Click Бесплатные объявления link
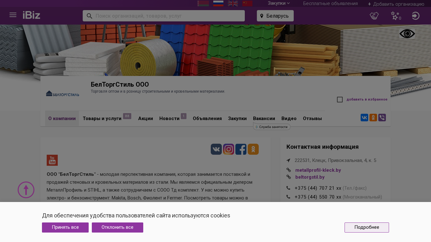The height and width of the screenshot is (242, 431). click(x=330, y=3)
